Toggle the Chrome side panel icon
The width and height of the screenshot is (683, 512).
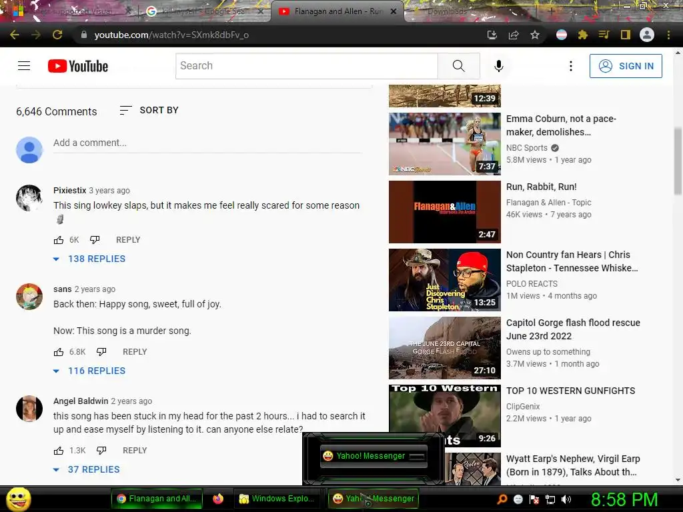click(626, 35)
